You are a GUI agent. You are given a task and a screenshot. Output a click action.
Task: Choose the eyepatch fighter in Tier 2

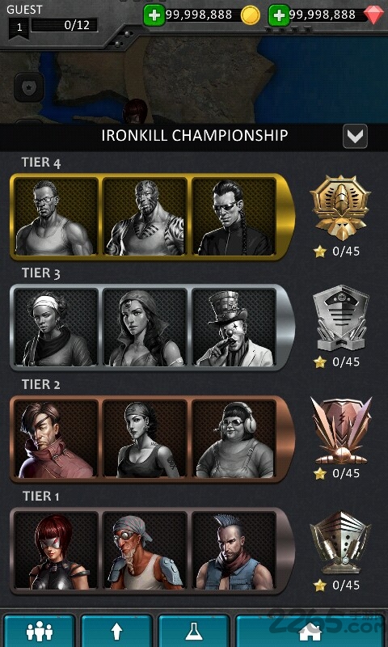click(56, 439)
